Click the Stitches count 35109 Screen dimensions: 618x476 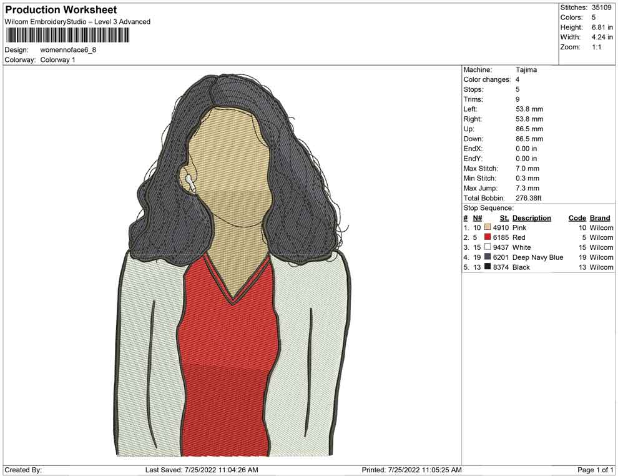click(601, 7)
